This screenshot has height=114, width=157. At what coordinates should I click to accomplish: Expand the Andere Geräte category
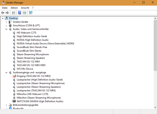pyautogui.click(x=6, y=22)
